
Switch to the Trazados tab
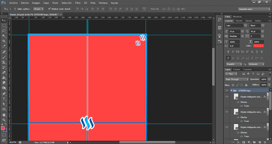[x=247, y=70]
